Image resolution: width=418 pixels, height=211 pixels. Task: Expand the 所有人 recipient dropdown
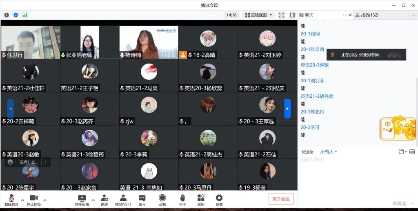(329, 152)
